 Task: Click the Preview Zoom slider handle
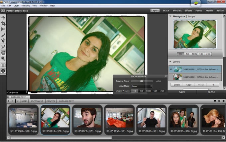click(x=142, y=81)
